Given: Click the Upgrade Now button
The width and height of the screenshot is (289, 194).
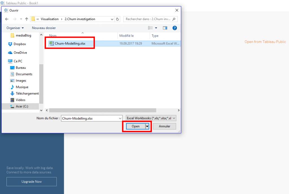Looking at the screenshot, I should [x=31, y=182].
